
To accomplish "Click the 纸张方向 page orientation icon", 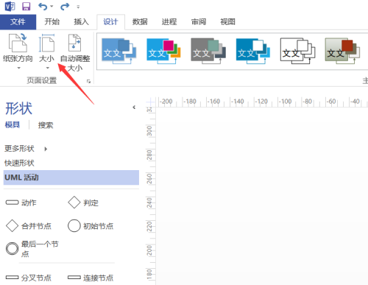I will pyautogui.click(x=18, y=43).
